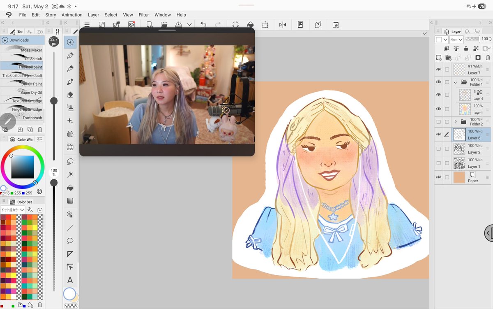The image size is (493, 309).
Task: Click the Flip horizontal icon in command bar
Action: 283,25
